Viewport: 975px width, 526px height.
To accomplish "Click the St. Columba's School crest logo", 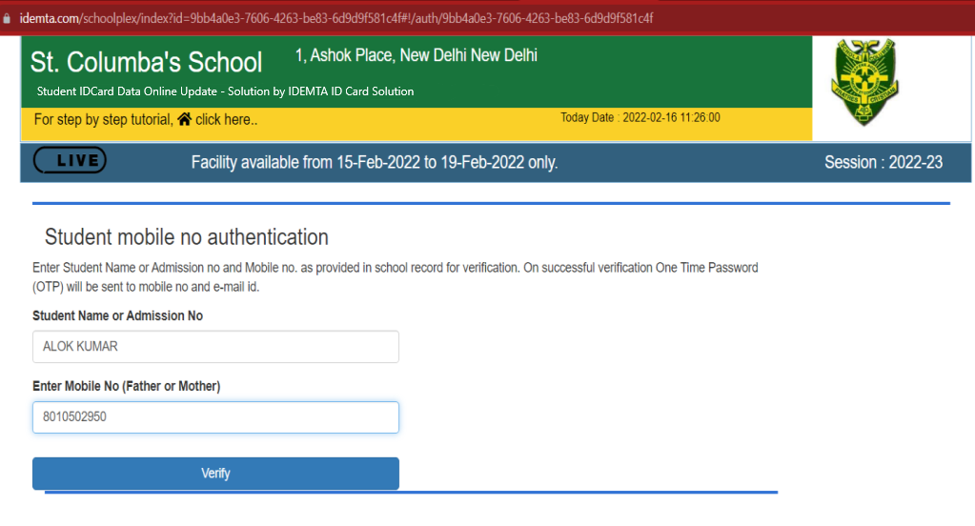I will click(x=863, y=83).
